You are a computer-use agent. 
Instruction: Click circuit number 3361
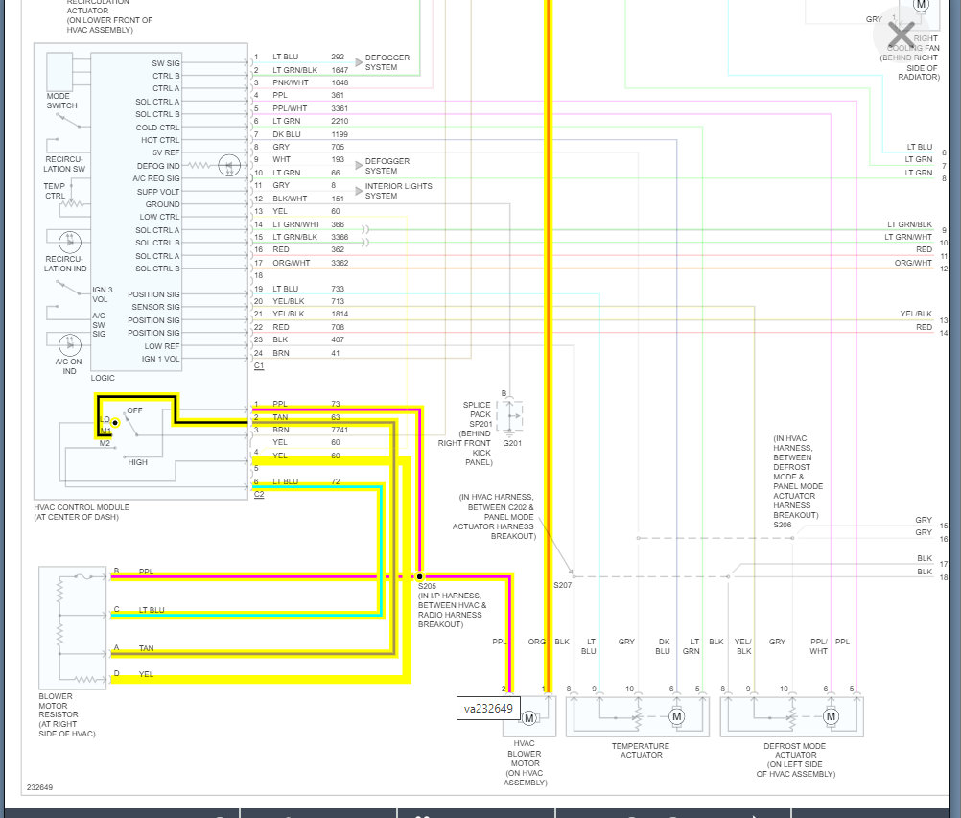(x=340, y=108)
